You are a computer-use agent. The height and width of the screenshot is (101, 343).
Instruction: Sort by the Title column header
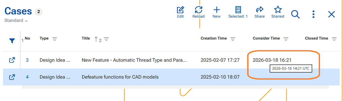(86, 39)
